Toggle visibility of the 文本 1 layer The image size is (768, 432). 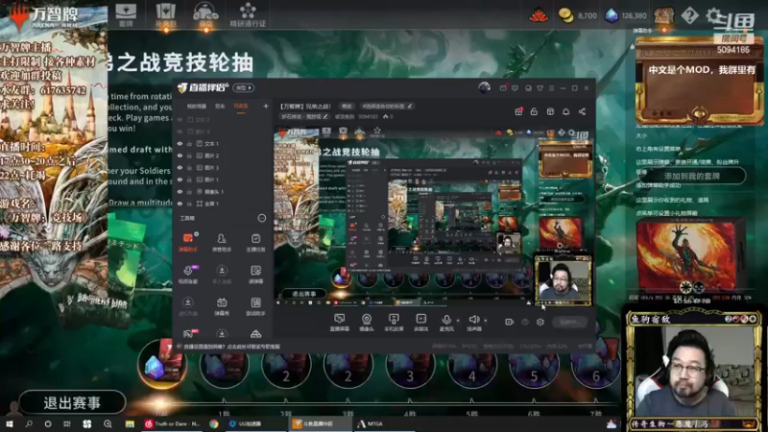tap(180, 144)
